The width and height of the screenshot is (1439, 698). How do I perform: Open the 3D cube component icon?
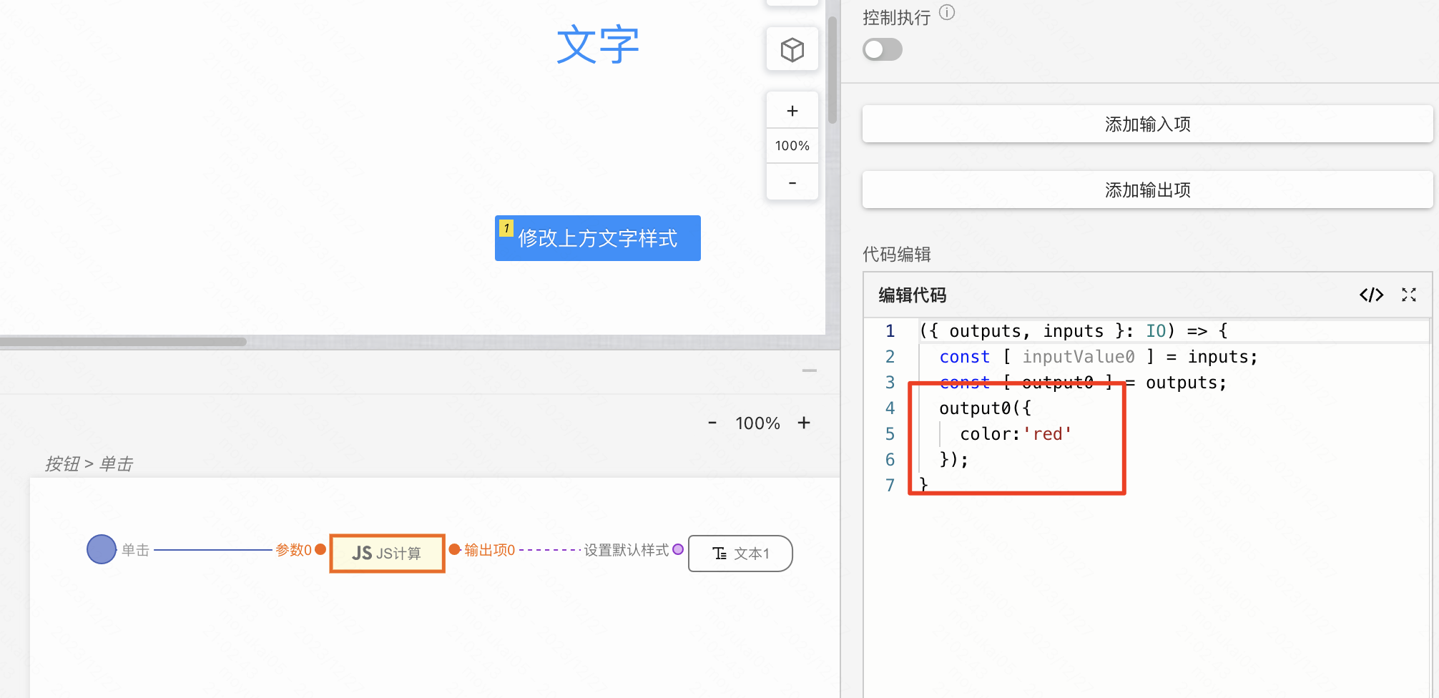792,49
